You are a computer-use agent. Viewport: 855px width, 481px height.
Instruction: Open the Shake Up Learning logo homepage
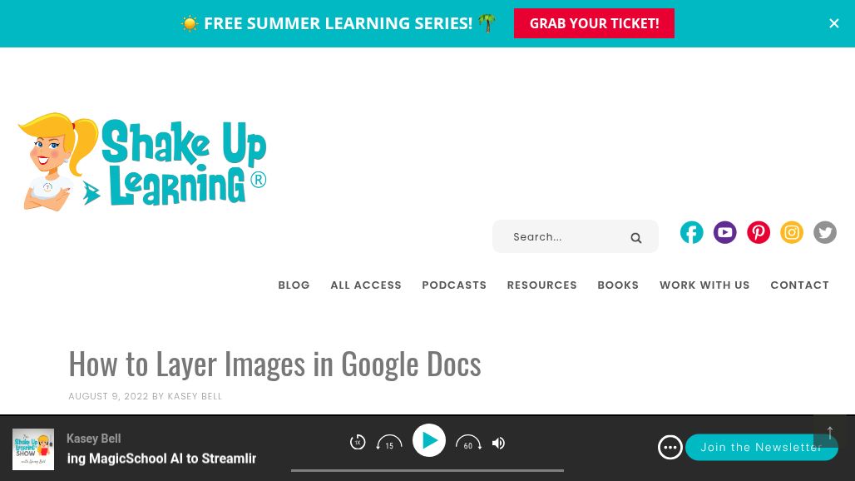point(143,161)
